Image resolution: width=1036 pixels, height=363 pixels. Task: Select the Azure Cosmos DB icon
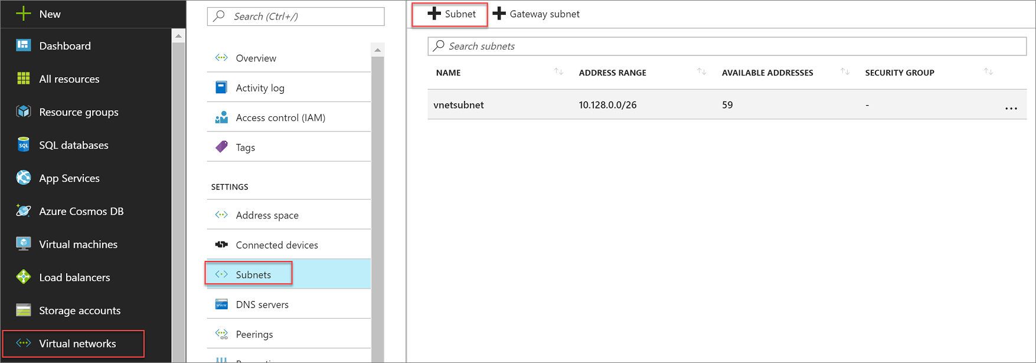click(x=24, y=211)
